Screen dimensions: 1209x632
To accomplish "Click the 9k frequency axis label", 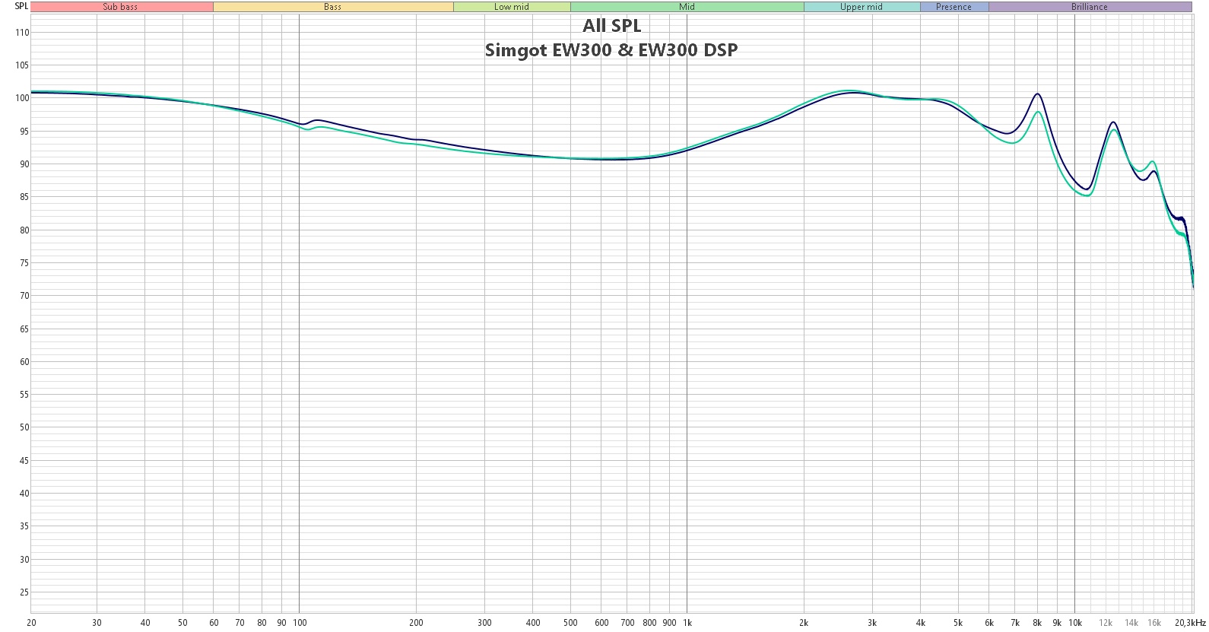I will point(1058,623).
